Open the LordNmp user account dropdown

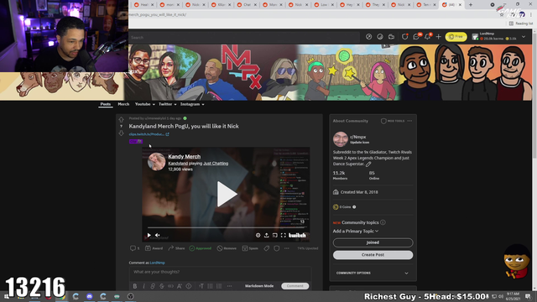pyautogui.click(x=498, y=37)
